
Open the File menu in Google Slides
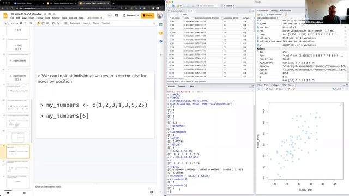12,18
